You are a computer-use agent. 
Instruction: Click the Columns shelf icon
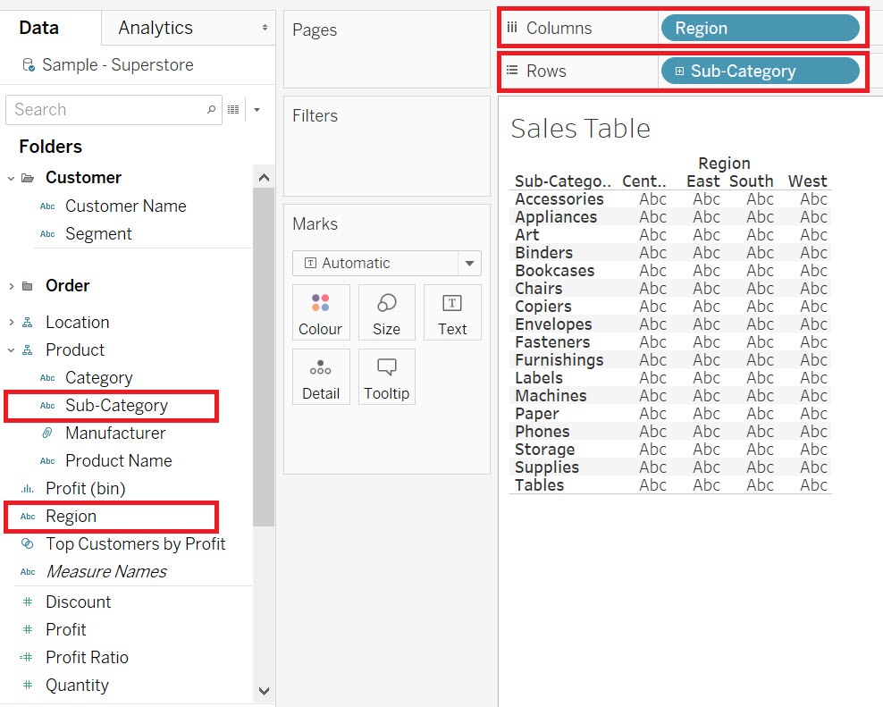512,28
